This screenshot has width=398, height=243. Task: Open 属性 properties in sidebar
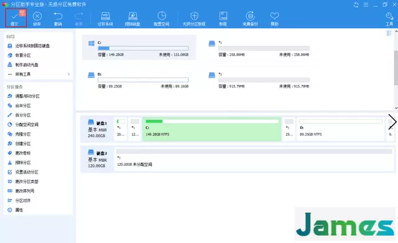[15, 210]
